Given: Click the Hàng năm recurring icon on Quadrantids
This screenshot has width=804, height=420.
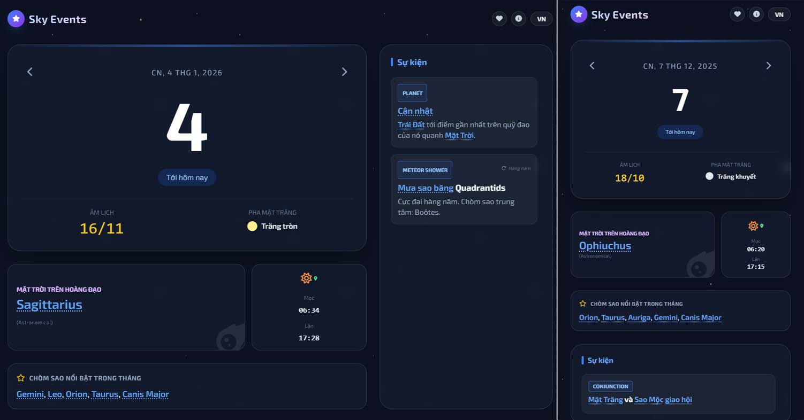Looking at the screenshot, I should coord(504,168).
